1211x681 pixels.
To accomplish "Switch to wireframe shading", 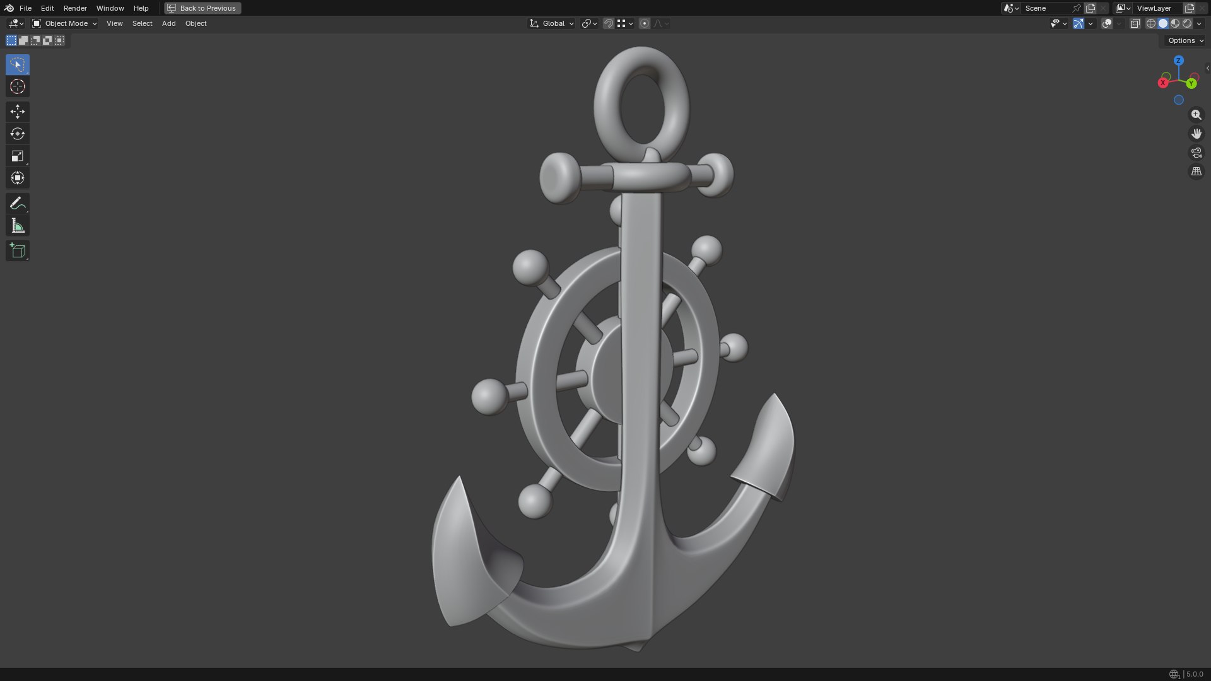I will coord(1151,23).
